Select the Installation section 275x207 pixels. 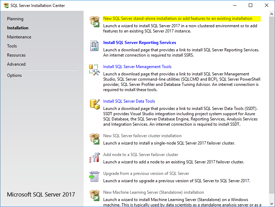[x=17, y=28]
